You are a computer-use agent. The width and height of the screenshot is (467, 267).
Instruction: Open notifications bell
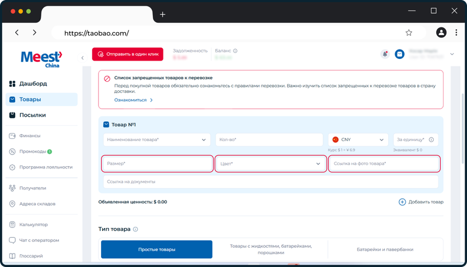(x=385, y=54)
